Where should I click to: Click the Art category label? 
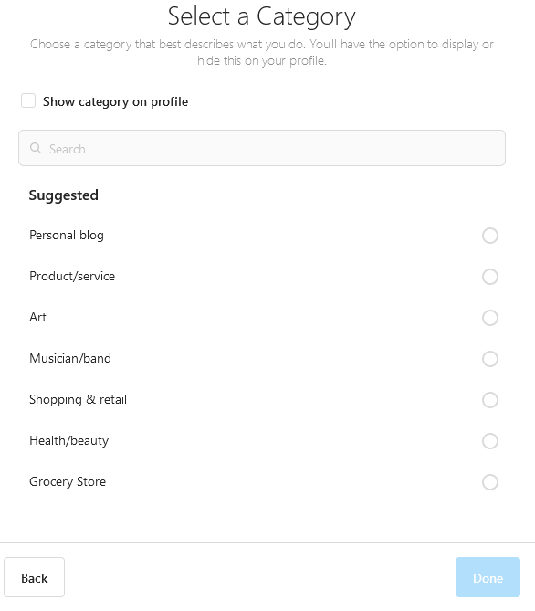pyautogui.click(x=37, y=317)
